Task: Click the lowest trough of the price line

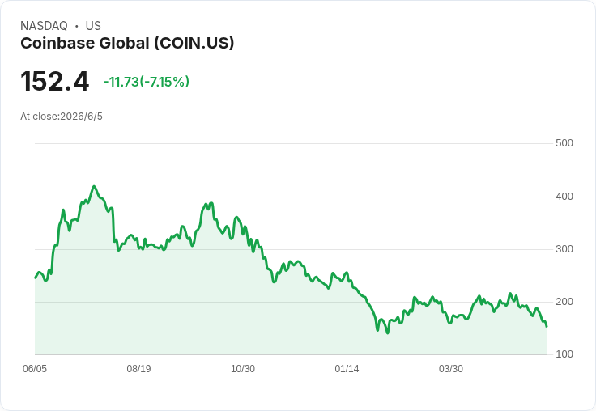Action: [387, 333]
